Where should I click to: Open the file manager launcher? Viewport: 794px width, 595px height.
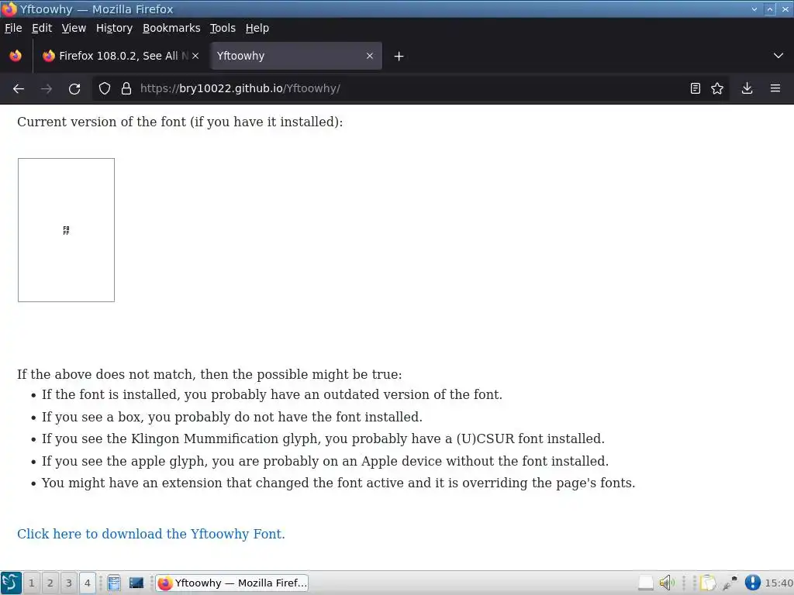[x=114, y=583]
